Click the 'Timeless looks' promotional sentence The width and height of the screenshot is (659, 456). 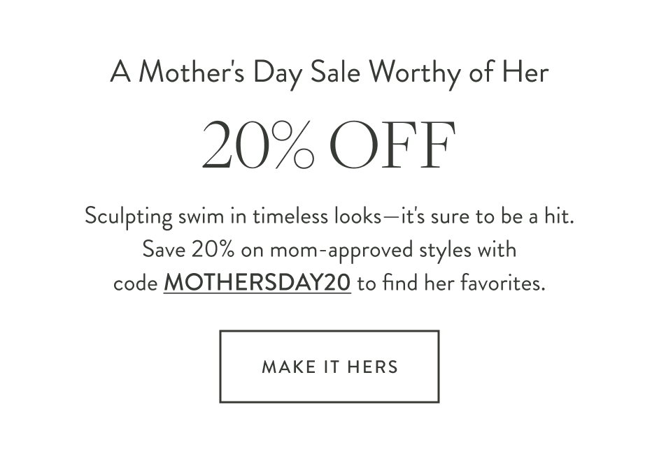[329, 216]
